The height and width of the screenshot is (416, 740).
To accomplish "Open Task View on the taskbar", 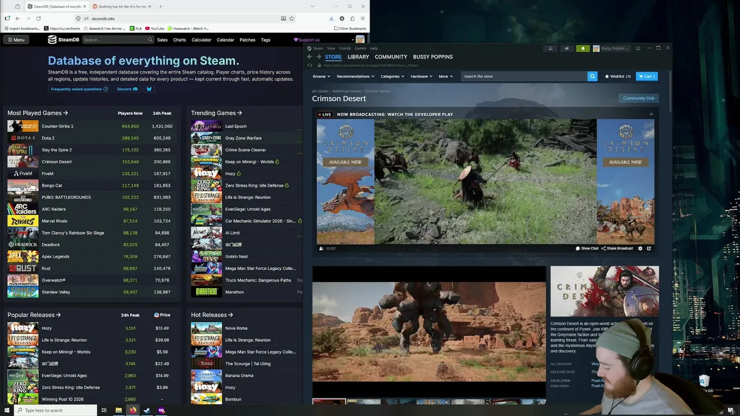I will pyautogui.click(x=104, y=410).
